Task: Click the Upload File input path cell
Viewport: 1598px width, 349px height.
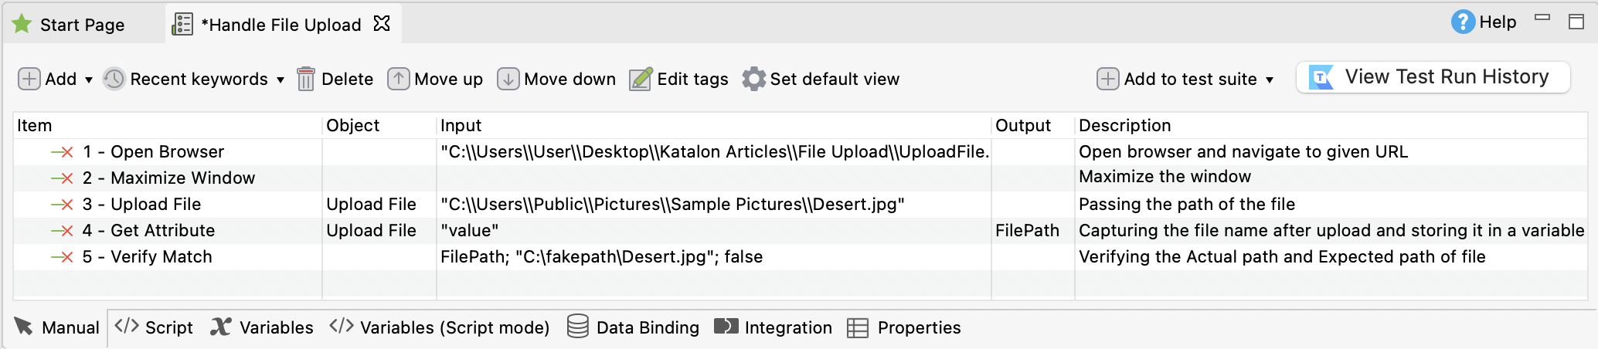Action: (672, 205)
